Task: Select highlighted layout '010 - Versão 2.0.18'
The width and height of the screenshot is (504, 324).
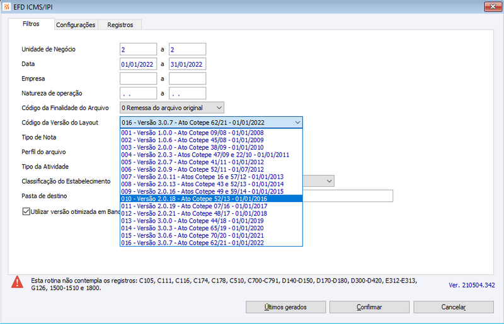Action: tap(211, 199)
